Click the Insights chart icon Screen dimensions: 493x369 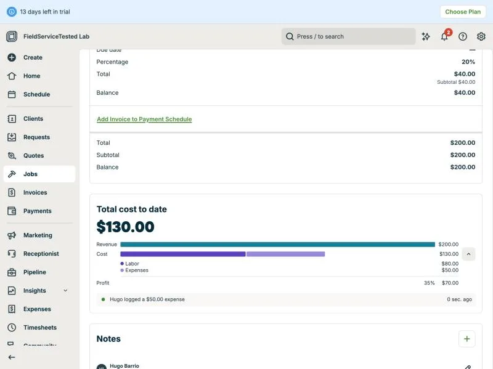[12, 290]
